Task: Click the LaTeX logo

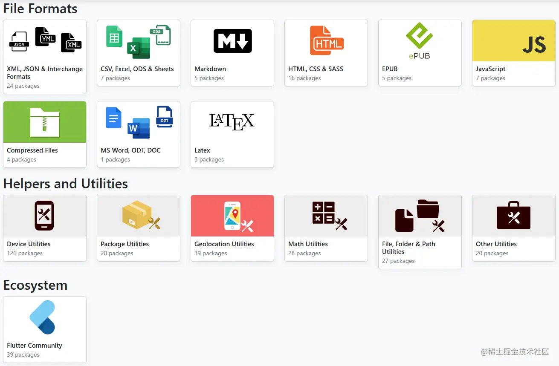Action: [232, 121]
